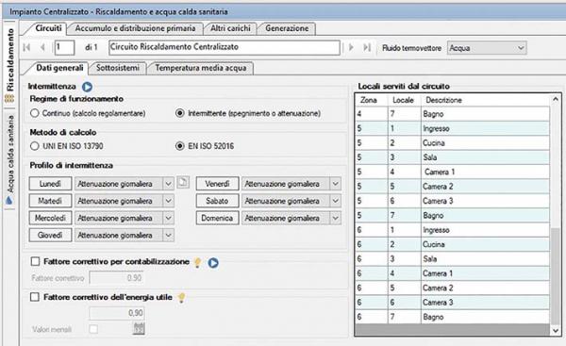
Task: Click contabilizzazione Fattore correttivo value field
Action: [x=117, y=278]
